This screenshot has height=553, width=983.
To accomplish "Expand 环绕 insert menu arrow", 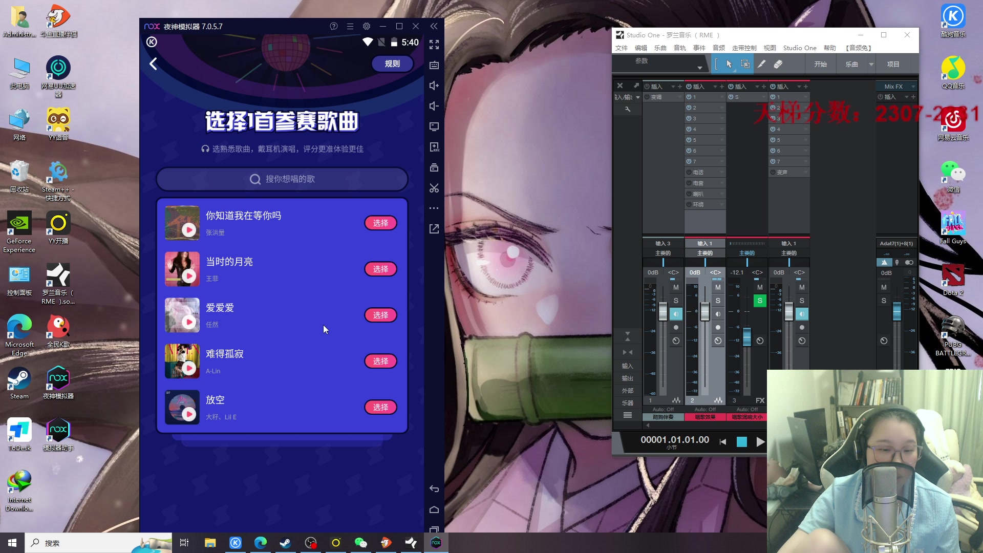I will click(x=722, y=204).
